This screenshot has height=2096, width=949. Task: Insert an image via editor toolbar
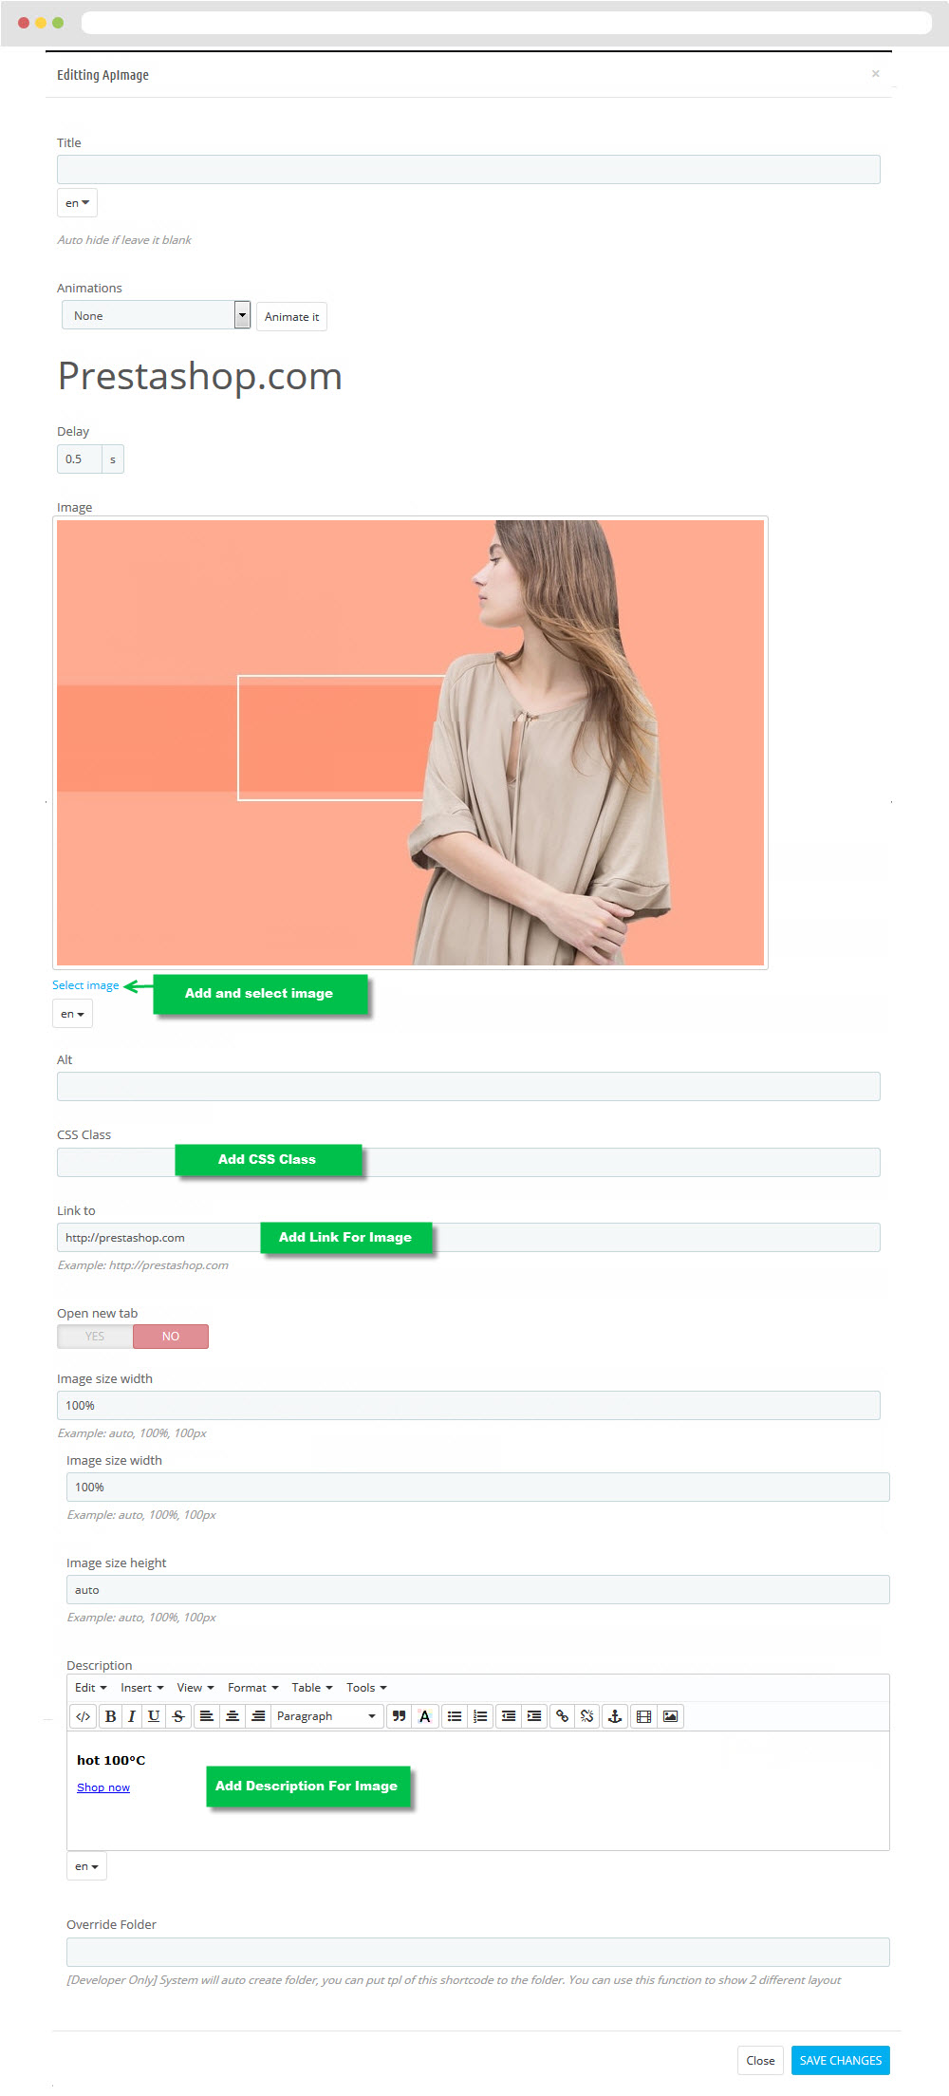(x=670, y=1716)
